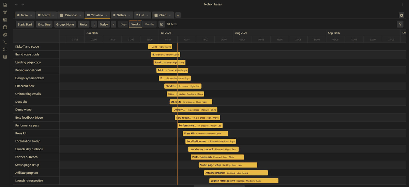Close the Gallery tab
This screenshot has width=409, height=187.
129,15
